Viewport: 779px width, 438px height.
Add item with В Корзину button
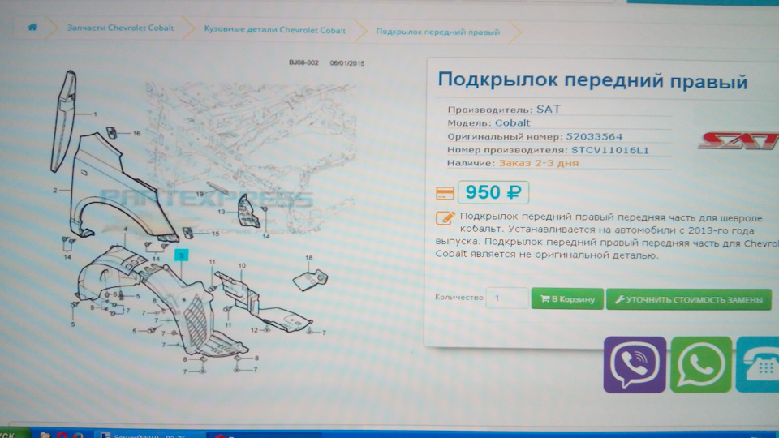(567, 299)
